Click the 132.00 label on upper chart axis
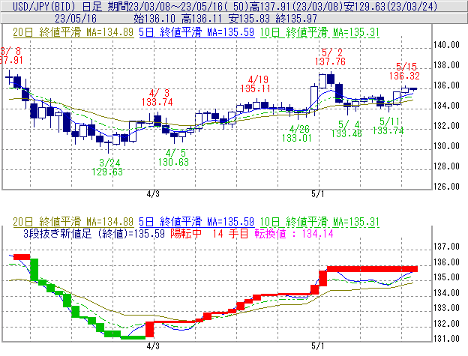Image resolution: width=468 pixels, height=356 pixels. (x=446, y=126)
